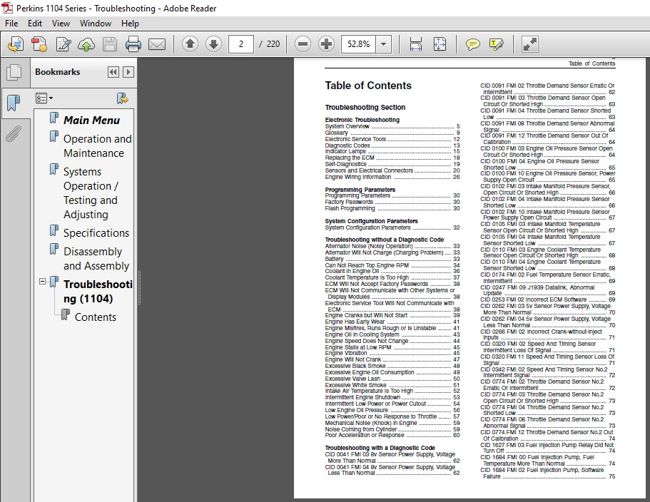The height and width of the screenshot is (502, 650).
Task: Send file by email using envelope icon
Action: point(157,44)
